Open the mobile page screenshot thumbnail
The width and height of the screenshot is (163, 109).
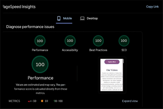pyautogui.click(x=112, y=75)
